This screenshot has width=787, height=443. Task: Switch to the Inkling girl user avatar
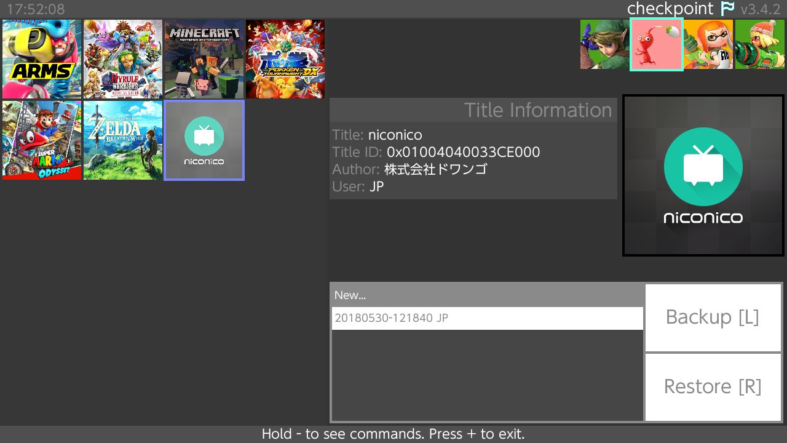(708, 44)
